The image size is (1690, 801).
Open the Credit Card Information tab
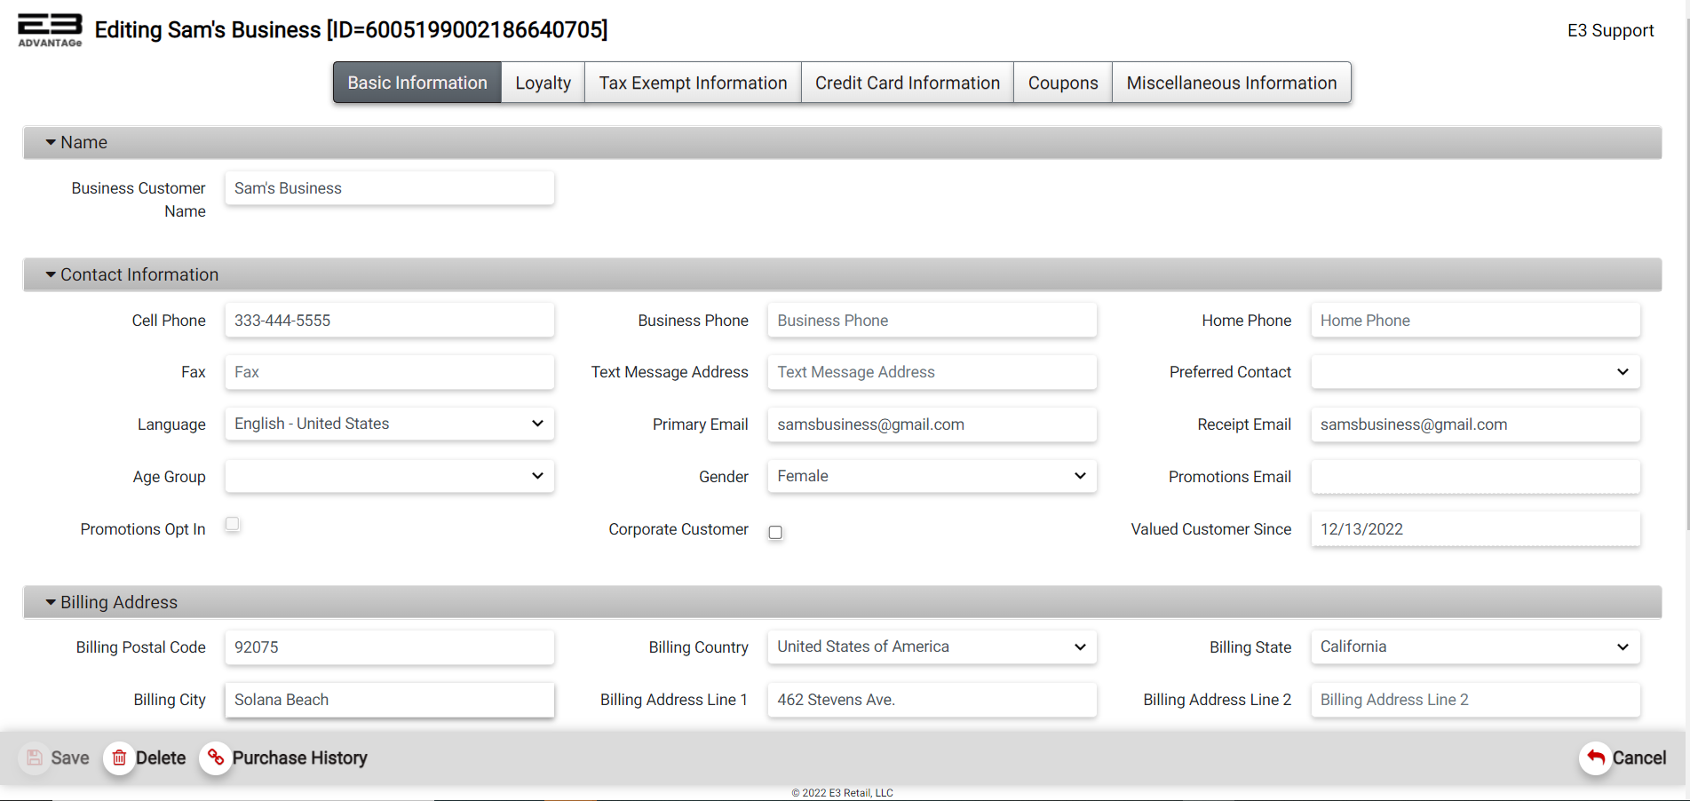[907, 83]
